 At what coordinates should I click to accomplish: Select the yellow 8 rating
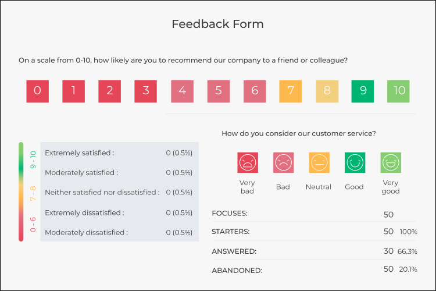click(x=327, y=91)
